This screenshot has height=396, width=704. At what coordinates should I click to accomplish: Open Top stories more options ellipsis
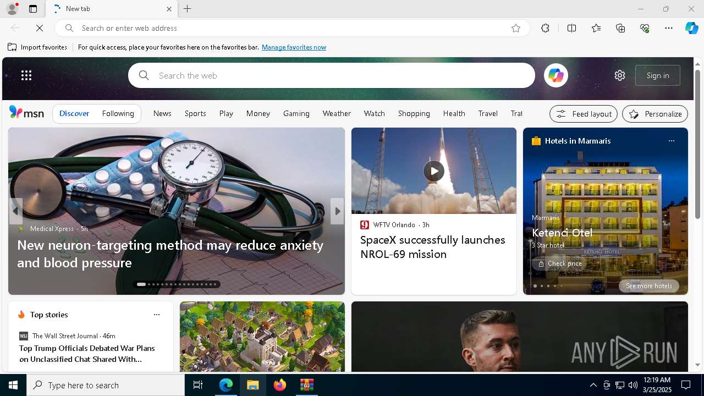click(x=157, y=315)
